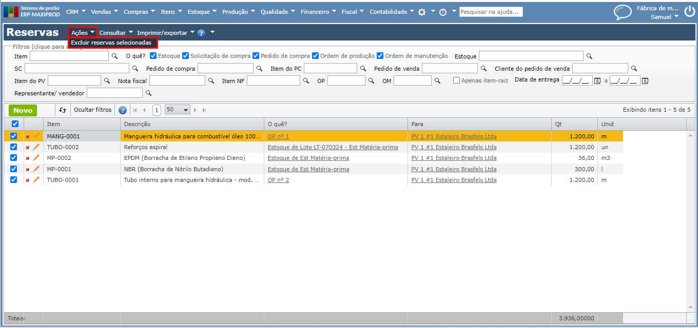
Task: Click the settings gear icon
Action: click(x=422, y=12)
